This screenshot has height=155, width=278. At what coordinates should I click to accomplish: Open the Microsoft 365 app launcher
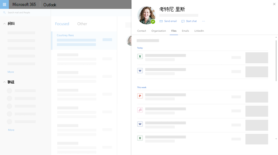pyautogui.click(x=4, y=4)
